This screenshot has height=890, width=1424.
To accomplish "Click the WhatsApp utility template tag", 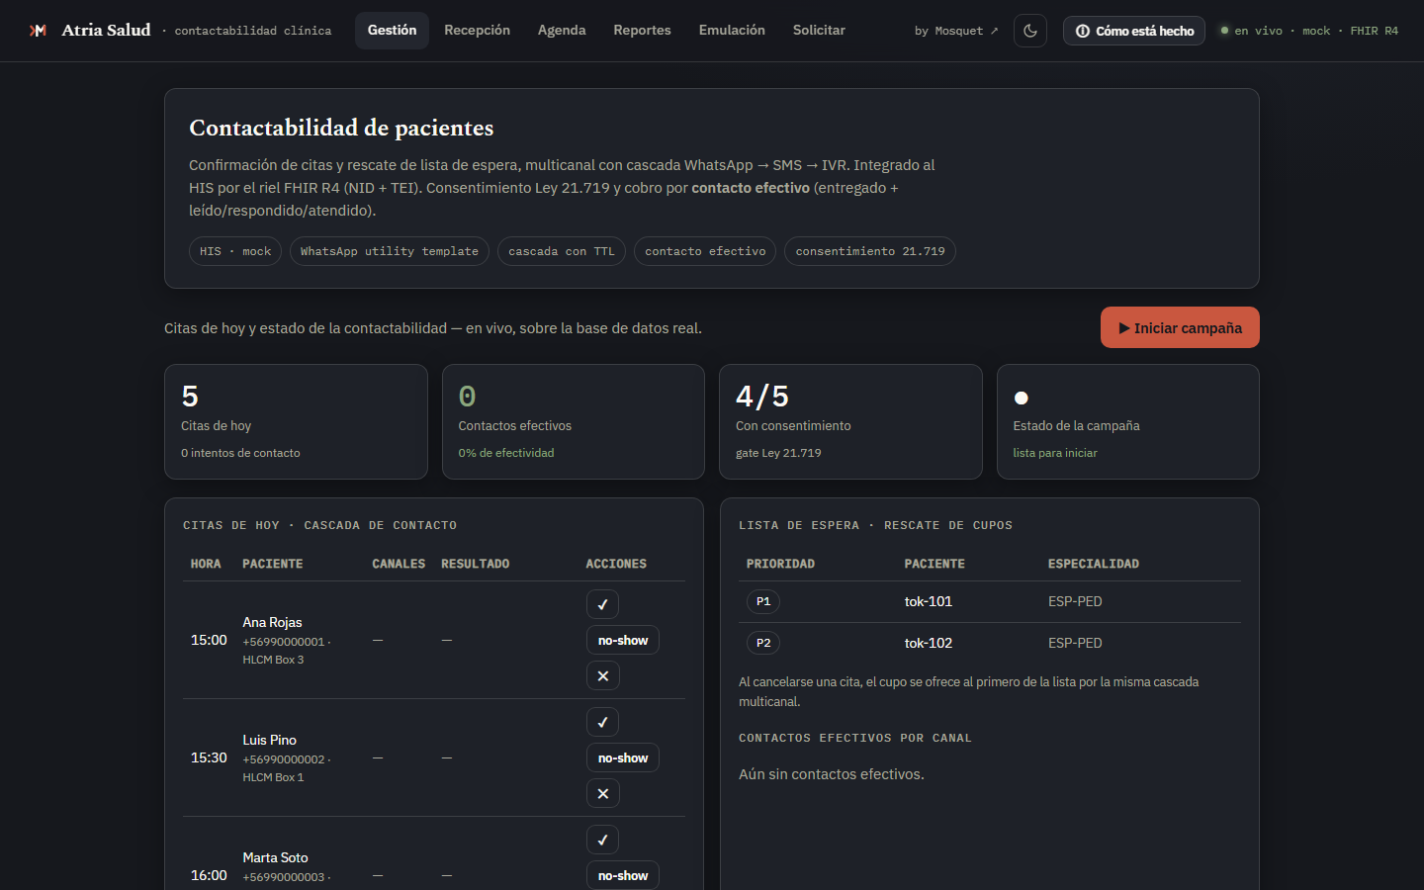I will click(390, 251).
